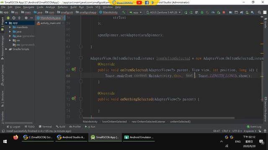This screenshot has height=150, width=268.
Task: Open the Terminal tool window
Action: (x=45, y=127)
